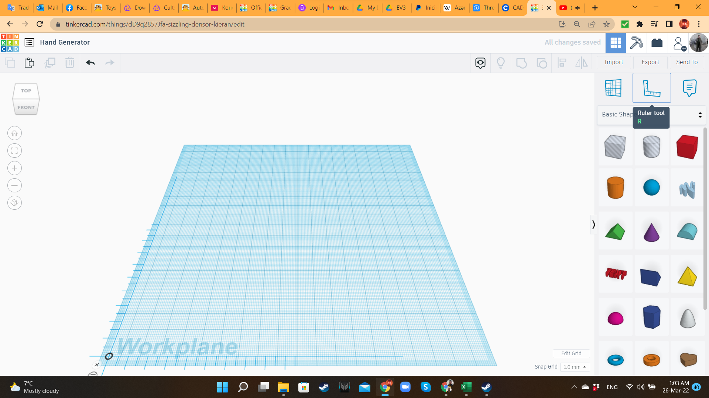Select the Ruler tool icon

[651, 88]
